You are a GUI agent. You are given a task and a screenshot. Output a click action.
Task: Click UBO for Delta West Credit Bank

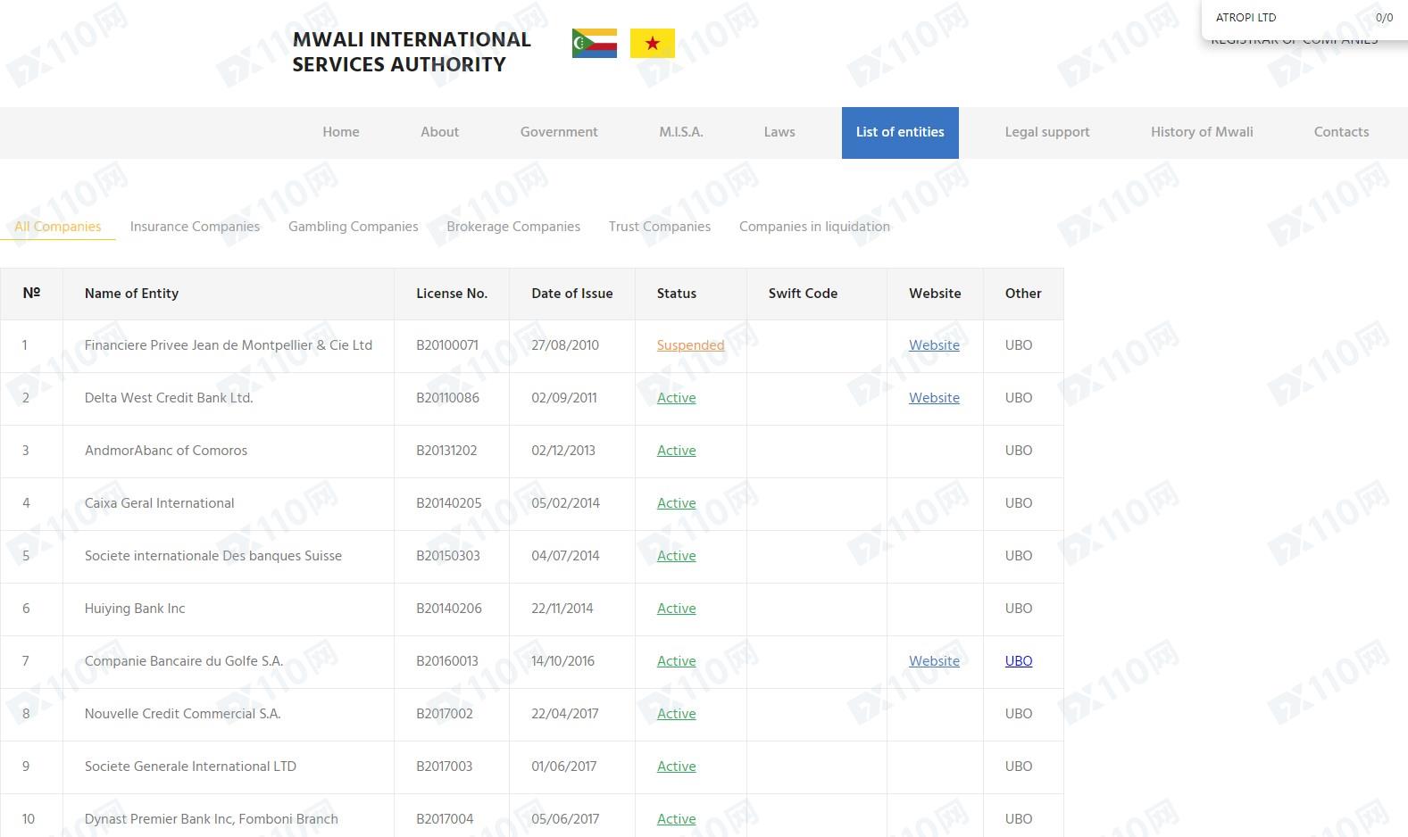coord(1019,398)
